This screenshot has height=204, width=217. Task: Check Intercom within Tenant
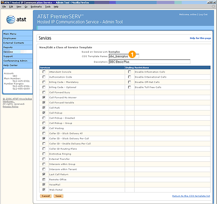click(44, 169)
